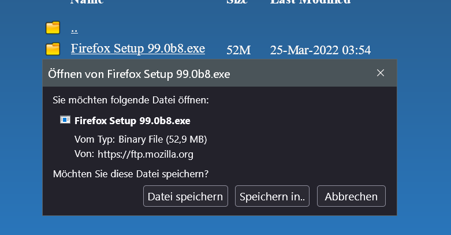The height and width of the screenshot is (235, 451).
Task: Click the parent directory folder icon
Action: pos(53,27)
